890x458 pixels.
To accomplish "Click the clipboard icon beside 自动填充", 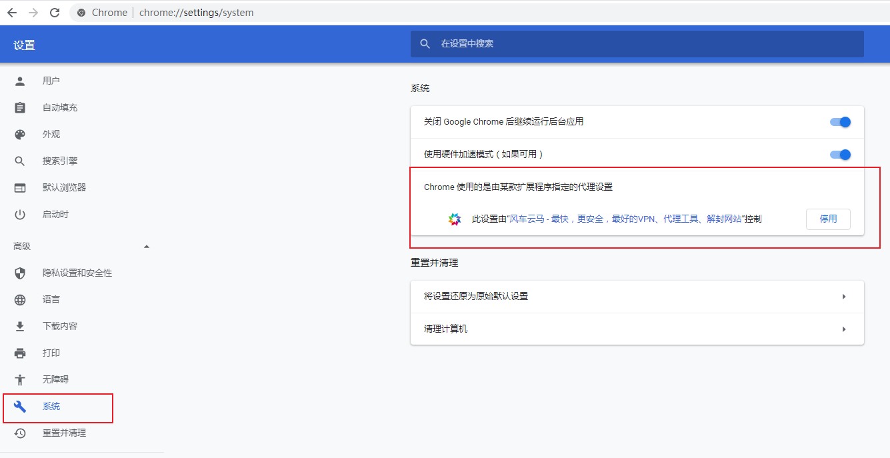I will point(20,107).
